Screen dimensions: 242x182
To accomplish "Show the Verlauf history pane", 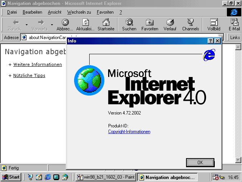I will click(x=170, y=25).
